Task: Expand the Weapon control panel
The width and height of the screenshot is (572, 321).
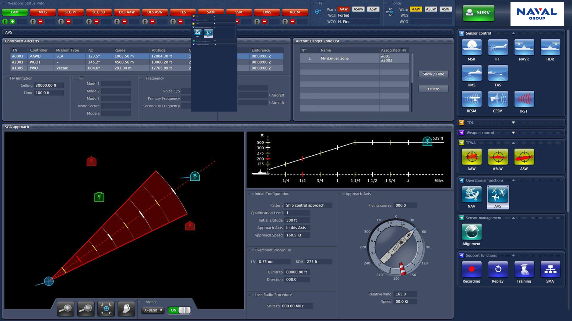Action: click(x=513, y=133)
